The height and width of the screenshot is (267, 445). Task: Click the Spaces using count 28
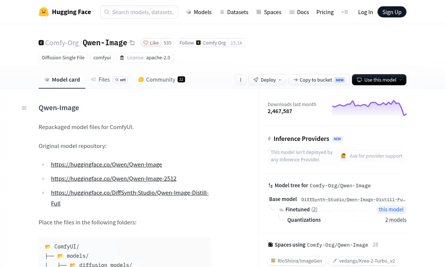coord(375,245)
